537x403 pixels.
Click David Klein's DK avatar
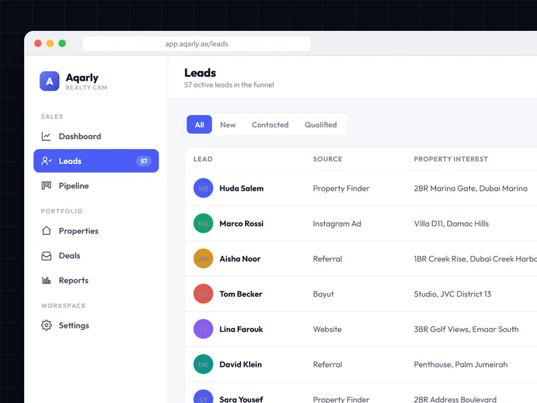coord(203,364)
